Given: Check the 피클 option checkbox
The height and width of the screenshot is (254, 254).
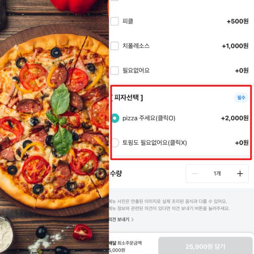Looking at the screenshot, I should [115, 21].
